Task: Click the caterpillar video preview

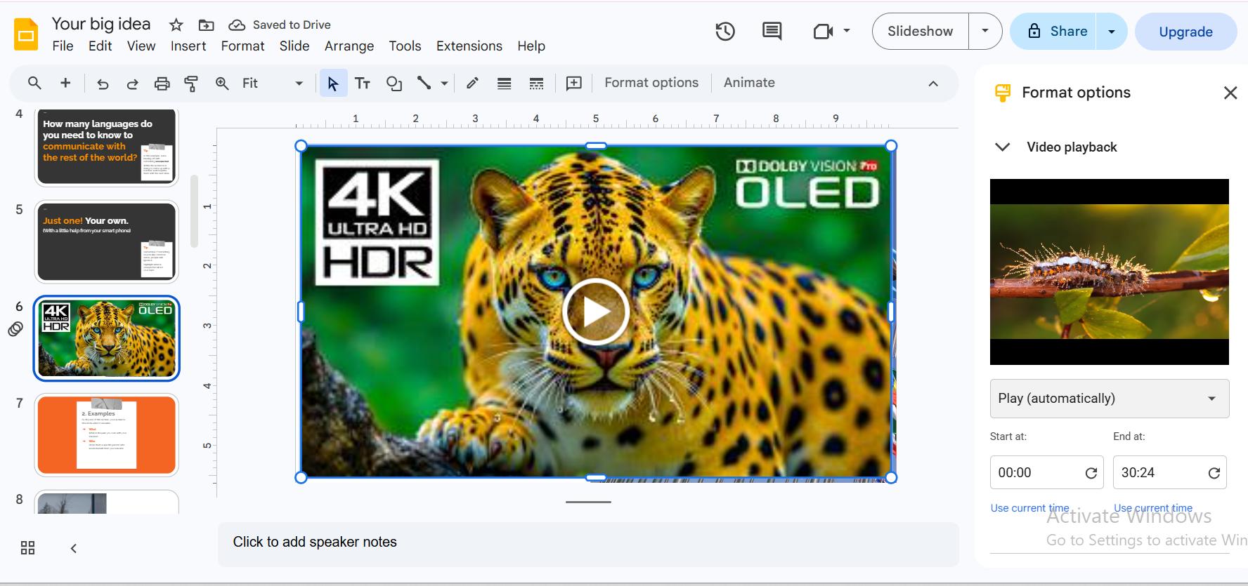Action: (1110, 272)
